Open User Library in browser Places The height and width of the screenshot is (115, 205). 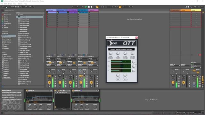[x=7, y=57]
